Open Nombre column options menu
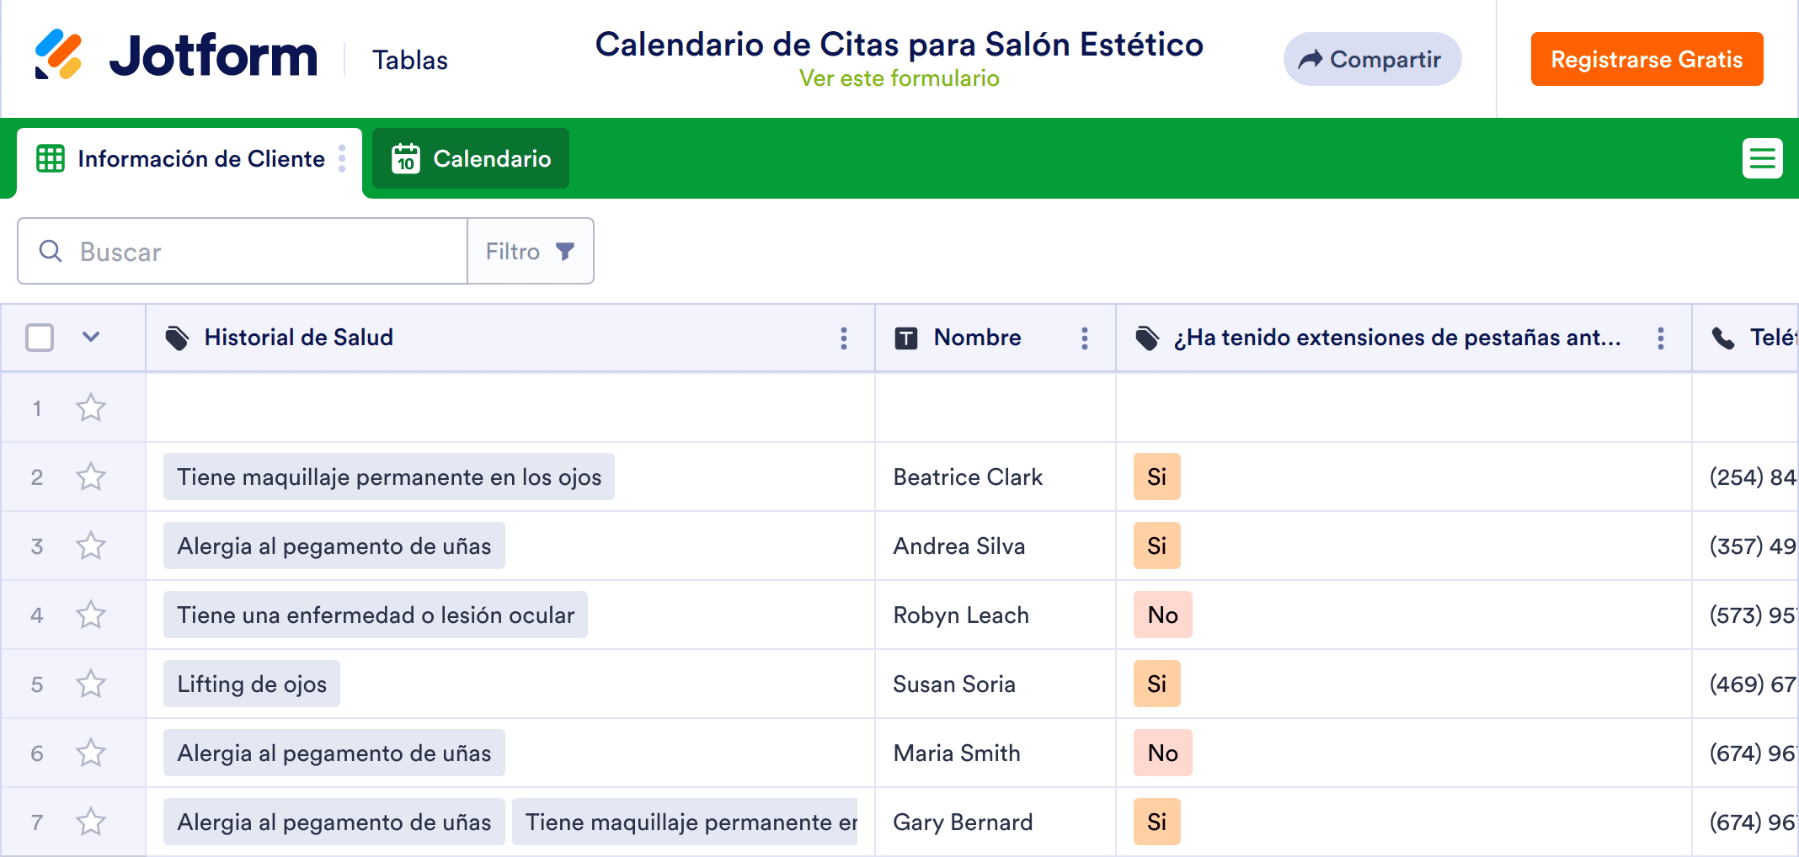 1084,338
